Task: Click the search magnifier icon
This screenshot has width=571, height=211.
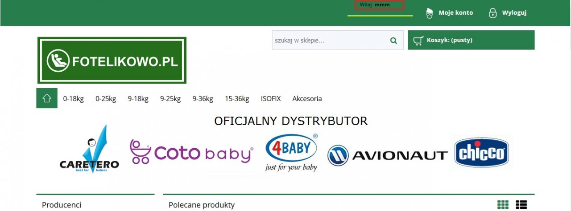Action: coord(393,41)
